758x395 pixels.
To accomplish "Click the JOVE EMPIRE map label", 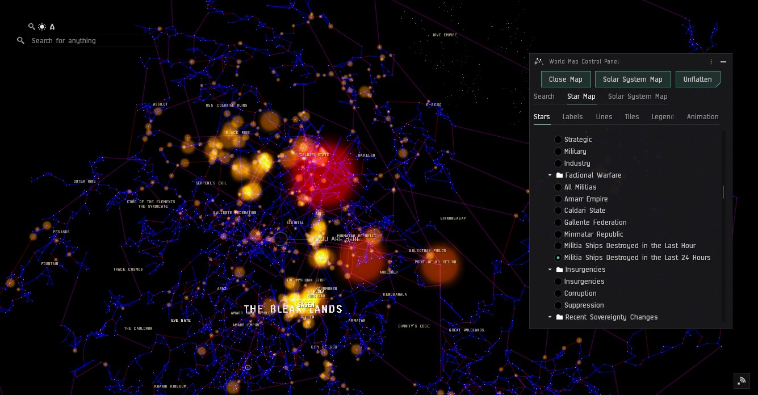I will tap(445, 35).
